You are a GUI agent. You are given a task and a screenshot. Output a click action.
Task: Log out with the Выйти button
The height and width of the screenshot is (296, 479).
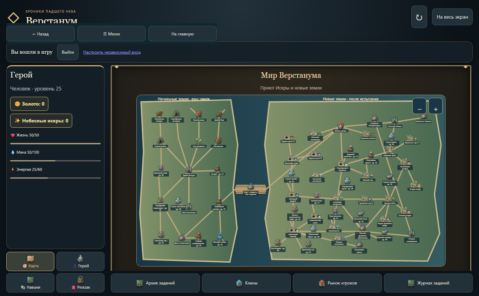pyautogui.click(x=68, y=52)
